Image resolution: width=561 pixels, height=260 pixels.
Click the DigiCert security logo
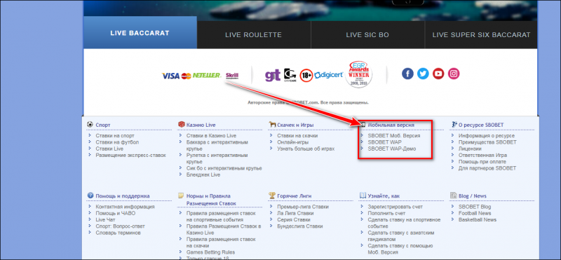(328, 75)
